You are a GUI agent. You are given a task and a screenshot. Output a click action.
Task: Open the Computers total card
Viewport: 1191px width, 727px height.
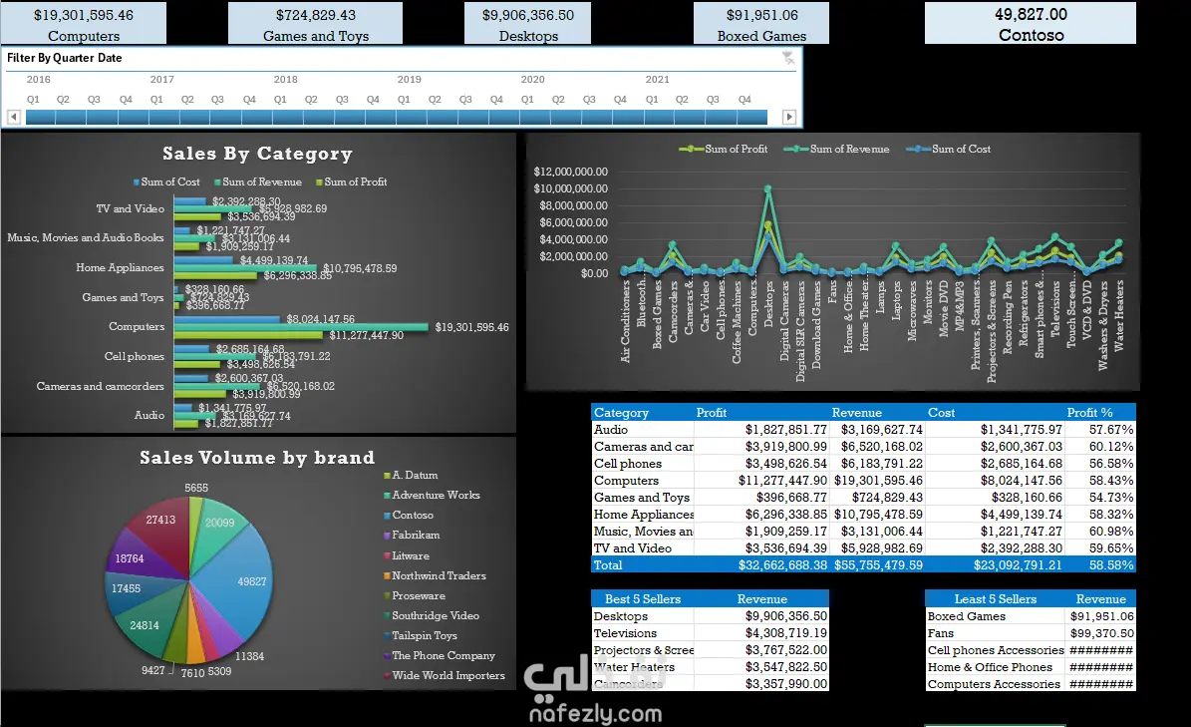click(x=84, y=23)
